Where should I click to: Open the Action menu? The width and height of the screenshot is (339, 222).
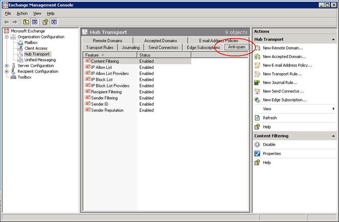pyautogui.click(x=22, y=14)
